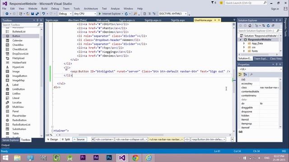
Task: Open the Debug configuration dropdown
Action: tap(70, 14)
